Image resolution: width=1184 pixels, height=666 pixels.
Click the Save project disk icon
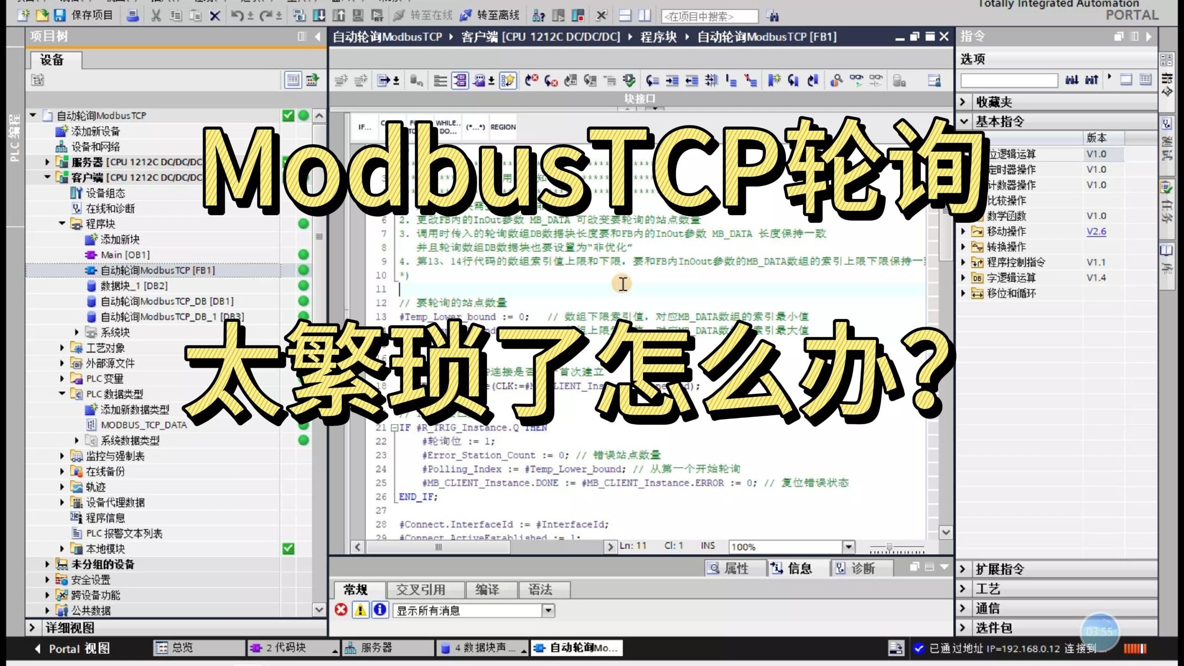coord(60,15)
